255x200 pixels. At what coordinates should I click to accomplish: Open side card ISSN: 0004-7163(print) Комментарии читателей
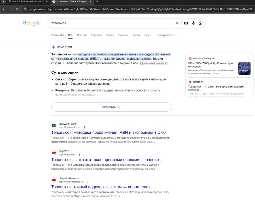point(211,65)
